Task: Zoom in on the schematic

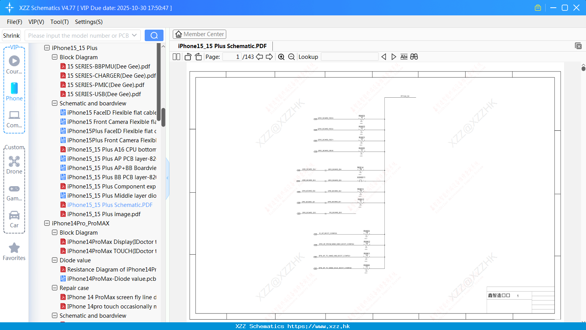Action: click(281, 57)
